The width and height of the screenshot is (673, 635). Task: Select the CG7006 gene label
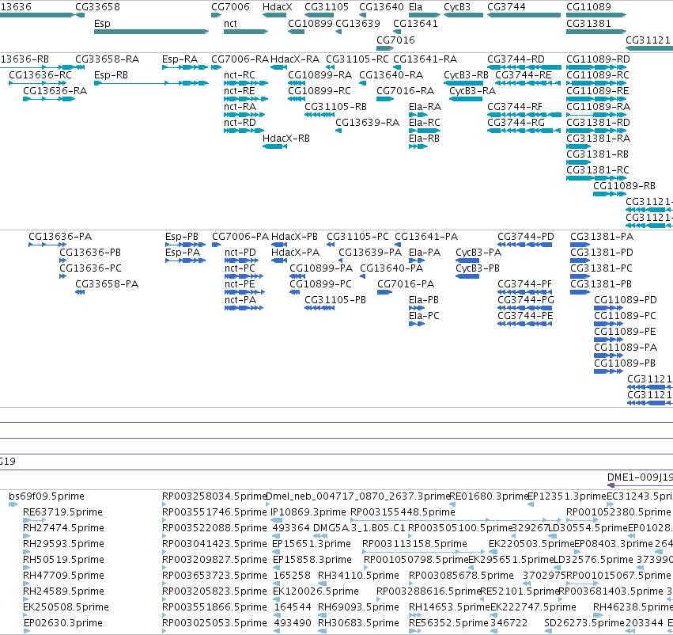click(230, 7)
